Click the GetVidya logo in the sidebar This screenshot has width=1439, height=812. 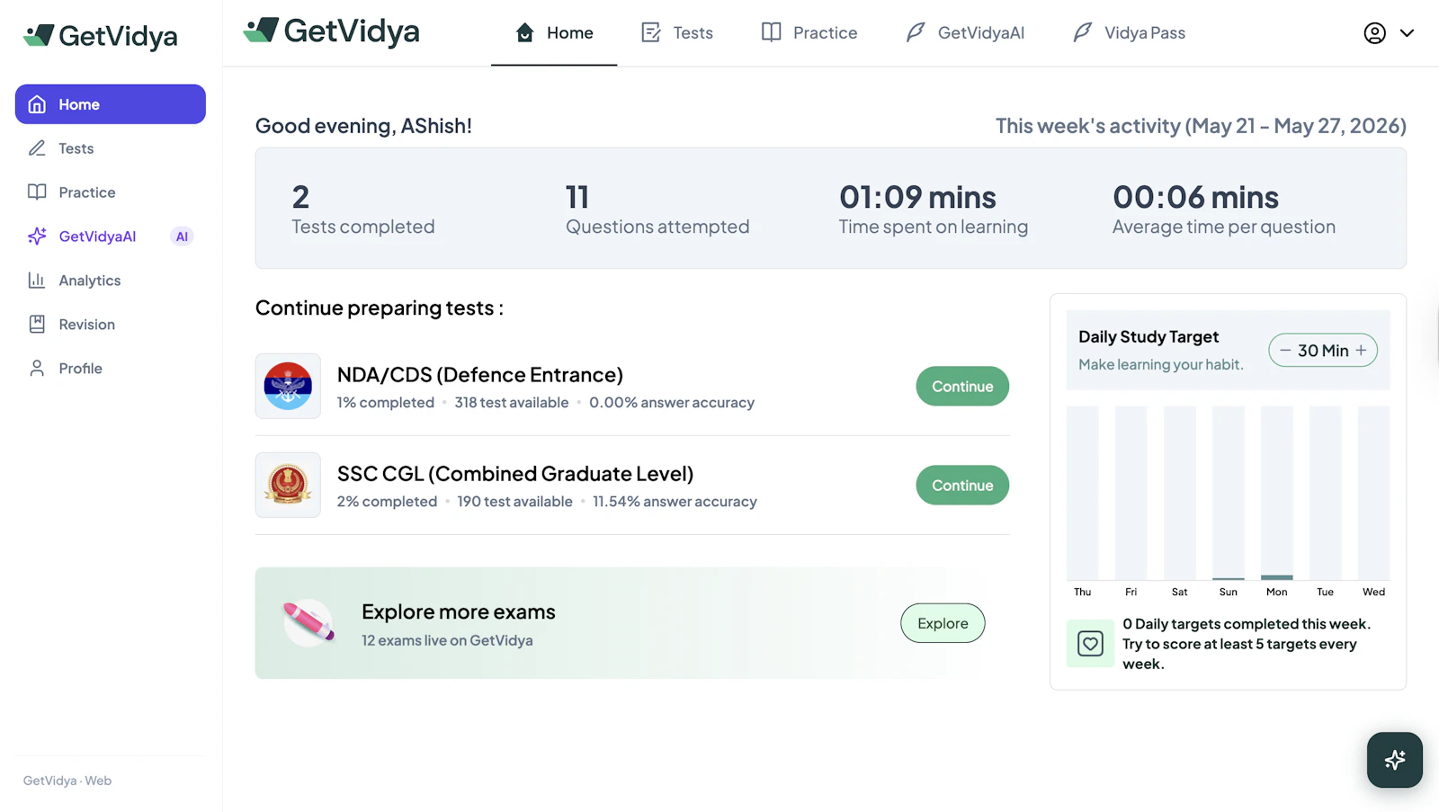click(x=100, y=36)
